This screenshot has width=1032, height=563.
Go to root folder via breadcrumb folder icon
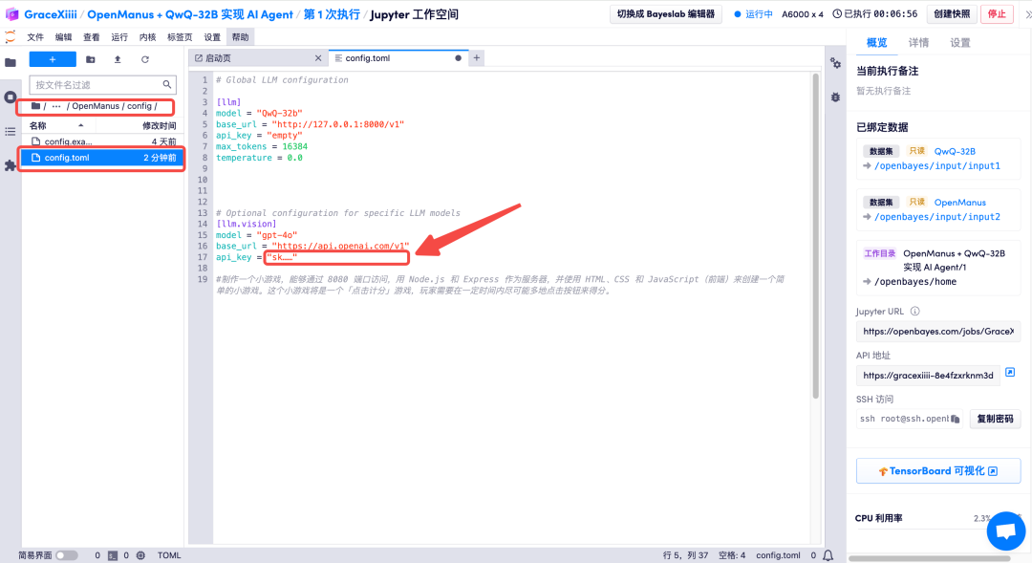tap(35, 106)
